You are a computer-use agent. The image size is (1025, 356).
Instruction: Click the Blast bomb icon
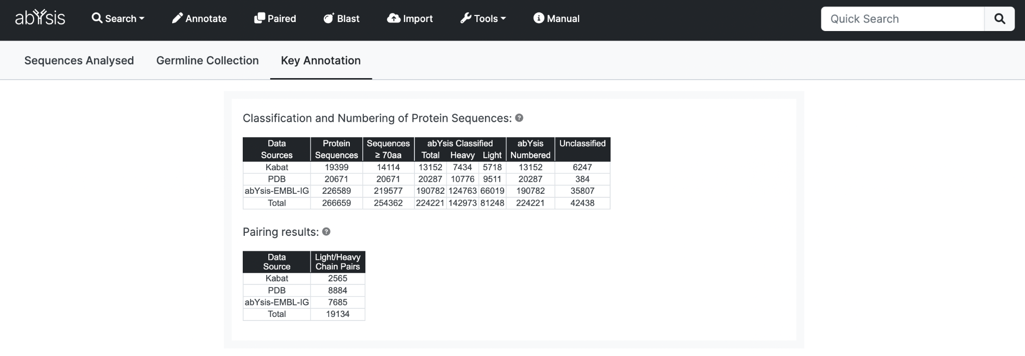(x=329, y=19)
